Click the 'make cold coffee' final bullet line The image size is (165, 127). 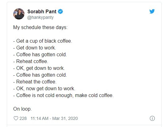point(63,95)
